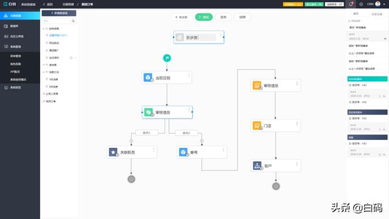Click the green 测试 button
389x219 pixels.
click(x=204, y=17)
